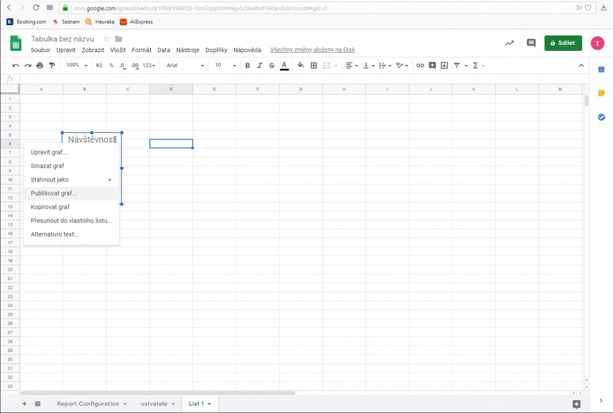Toggle italic formatting
The height and width of the screenshot is (413, 613).
(x=259, y=66)
